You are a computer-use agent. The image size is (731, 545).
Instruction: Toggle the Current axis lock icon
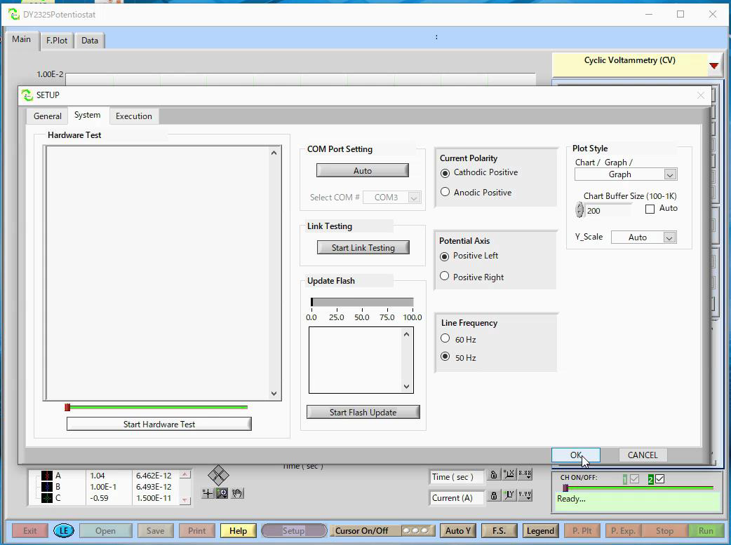click(x=494, y=496)
